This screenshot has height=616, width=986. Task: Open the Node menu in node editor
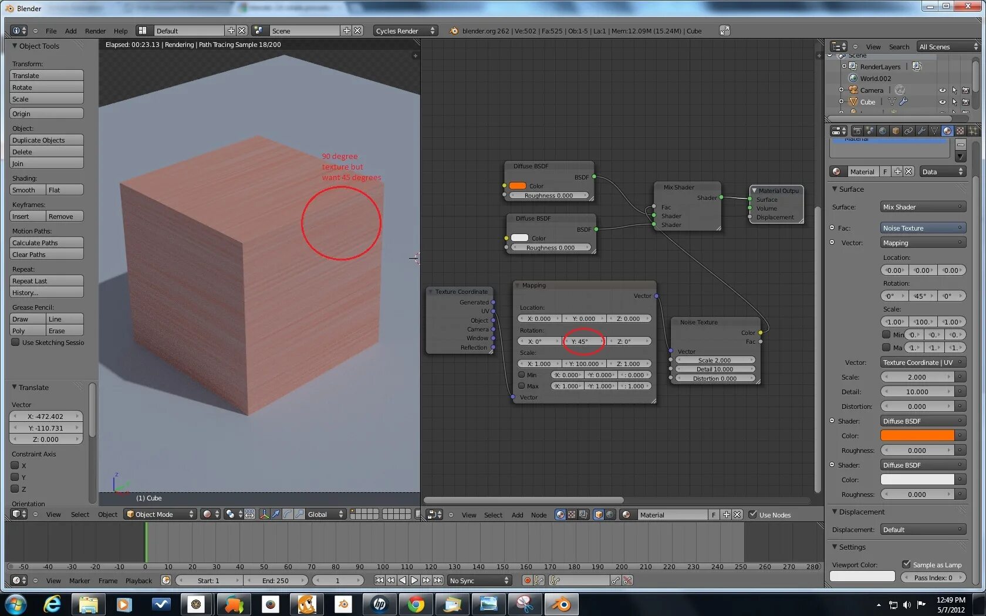[538, 515]
